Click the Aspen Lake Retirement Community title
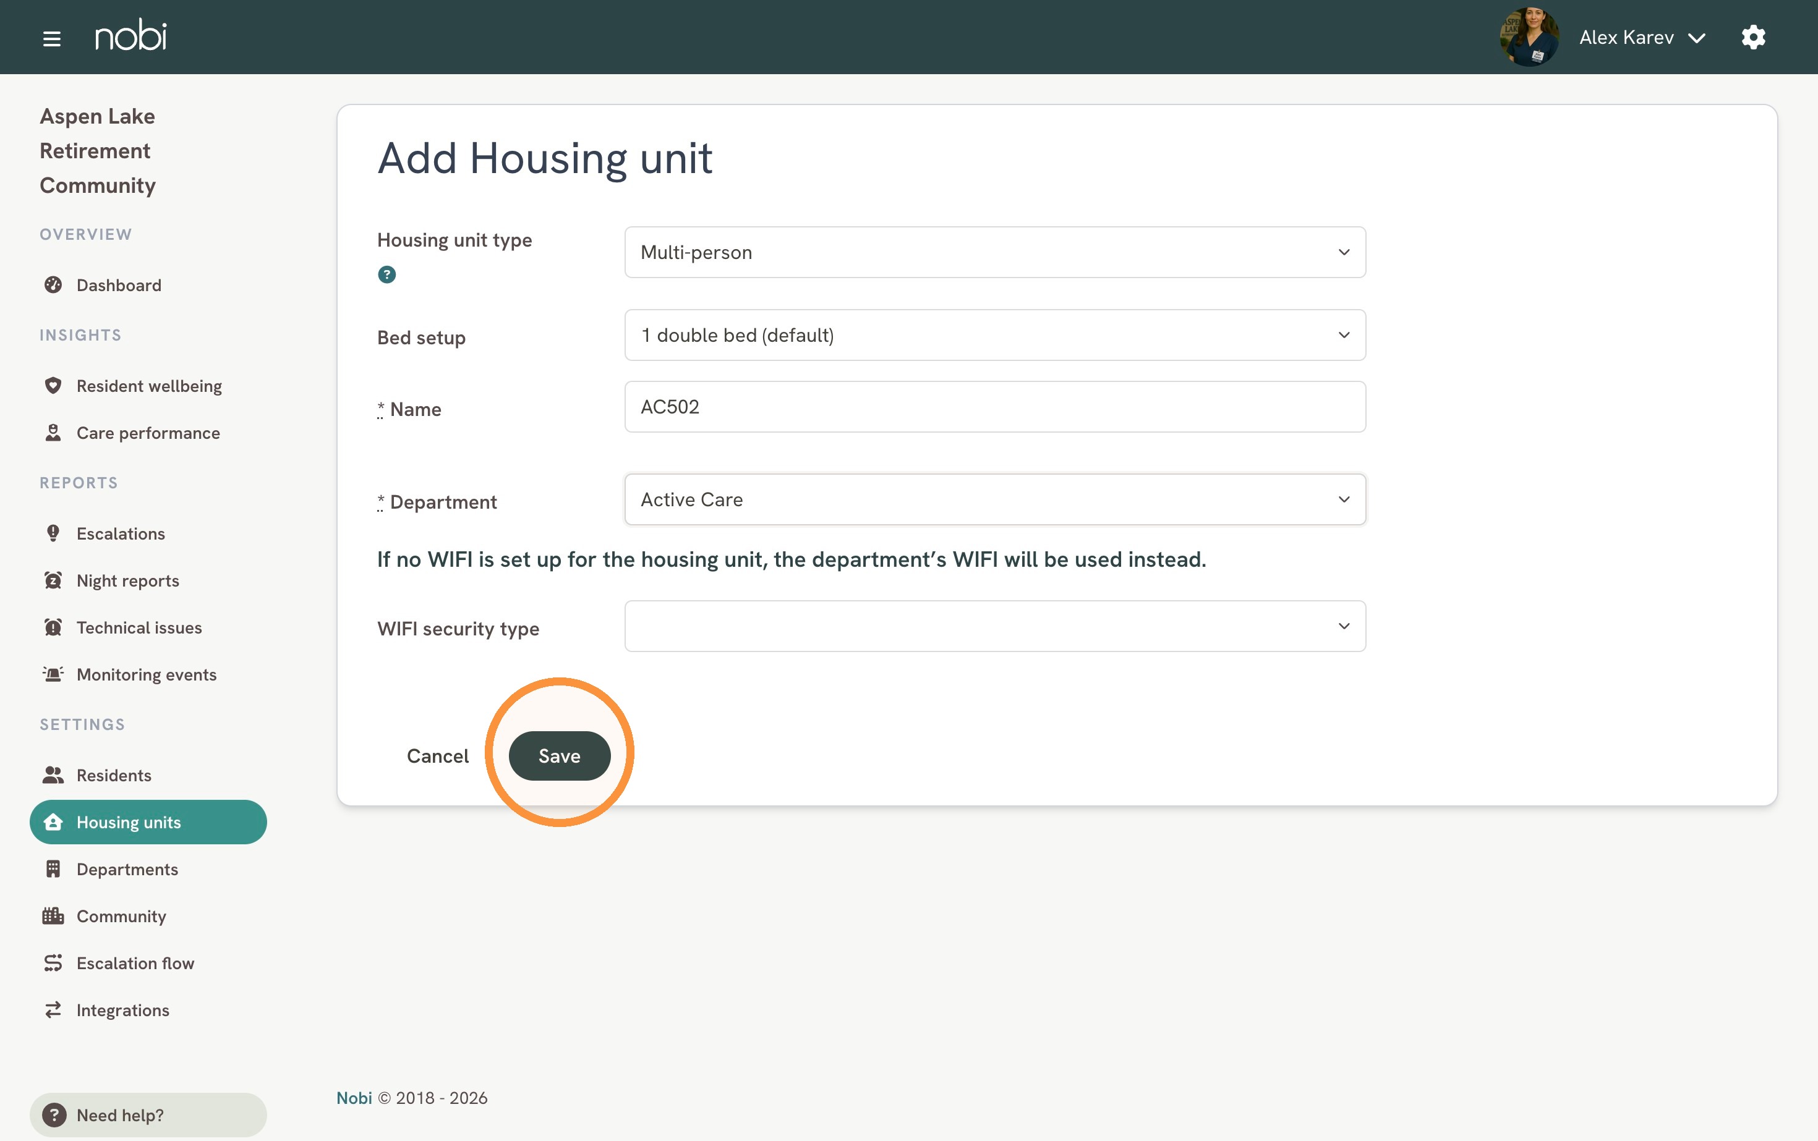 coord(98,151)
